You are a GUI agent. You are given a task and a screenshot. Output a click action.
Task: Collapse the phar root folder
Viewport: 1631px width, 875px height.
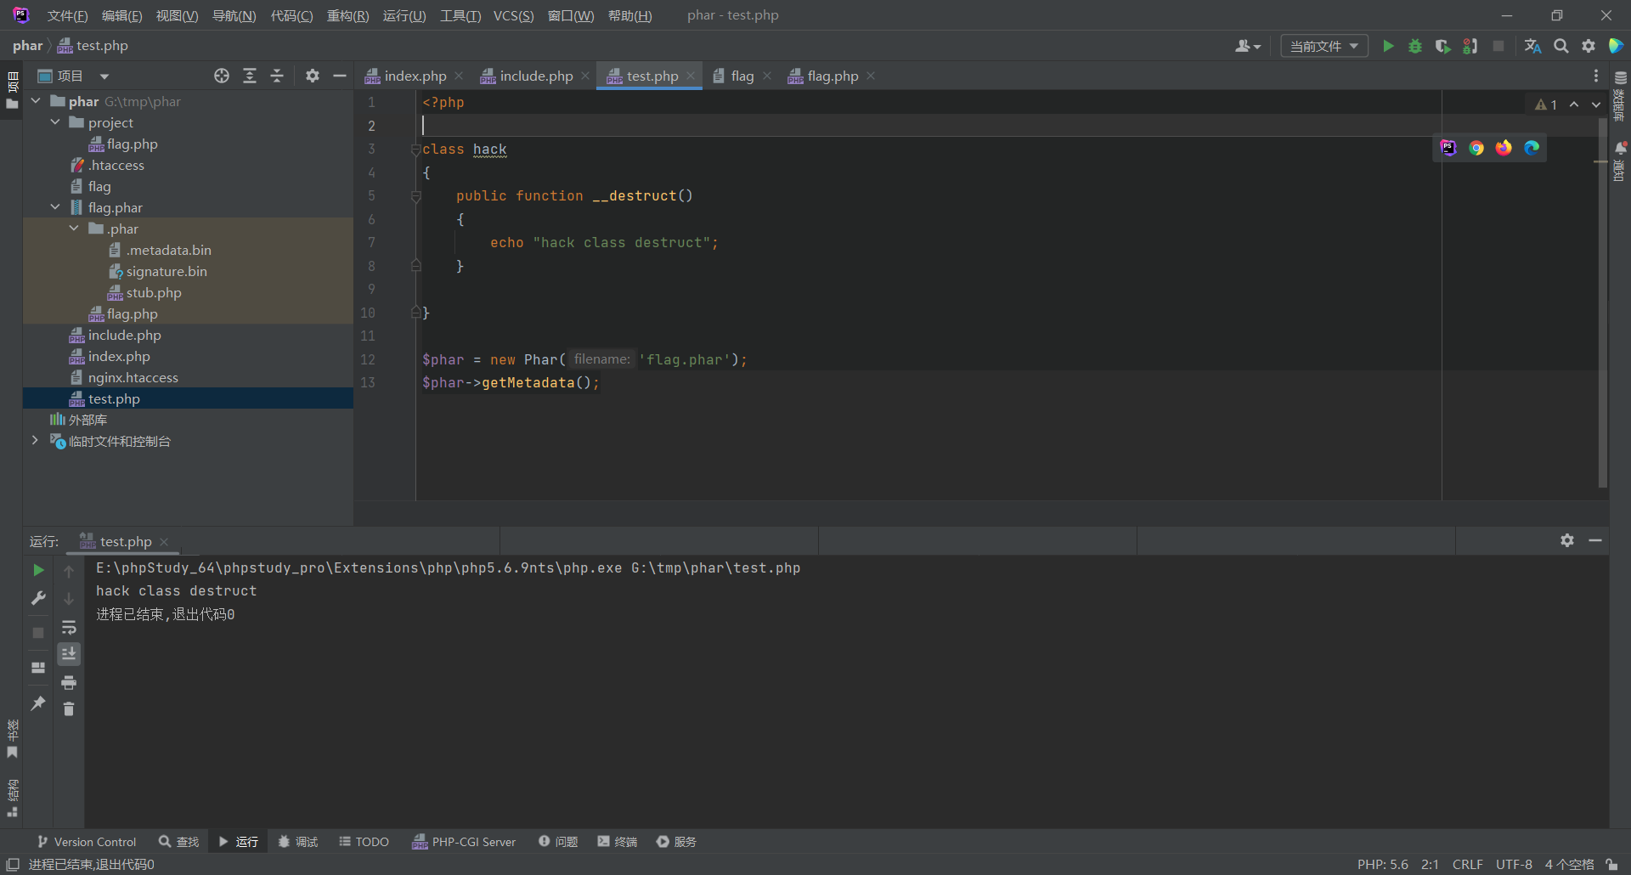[x=36, y=101]
